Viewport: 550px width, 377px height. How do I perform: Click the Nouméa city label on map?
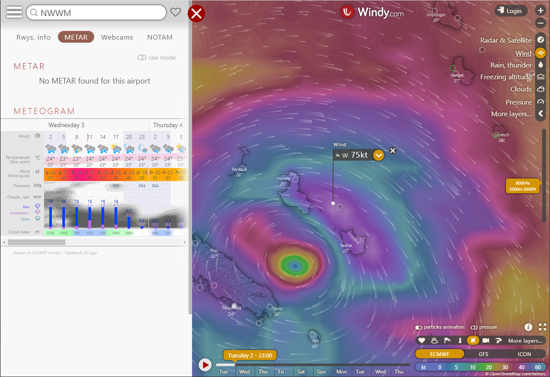click(x=231, y=308)
